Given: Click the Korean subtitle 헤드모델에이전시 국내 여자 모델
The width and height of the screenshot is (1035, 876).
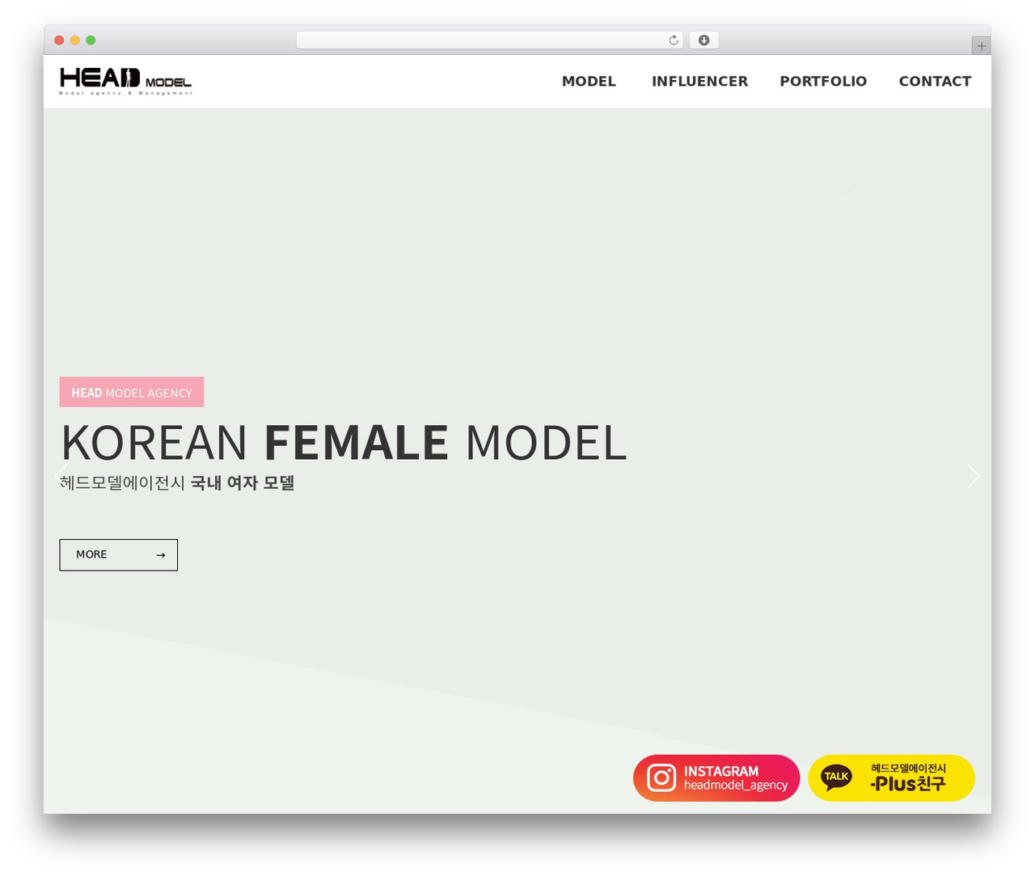Looking at the screenshot, I should coord(177,483).
